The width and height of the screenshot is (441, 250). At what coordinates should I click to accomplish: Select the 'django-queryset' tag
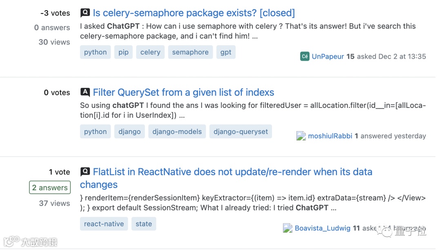coord(241,132)
